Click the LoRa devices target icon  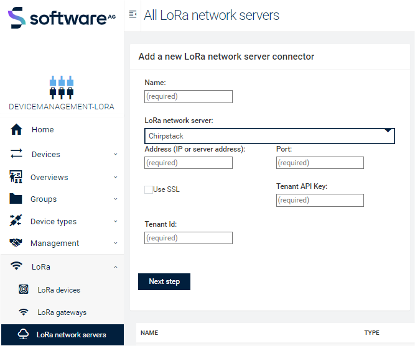24,289
